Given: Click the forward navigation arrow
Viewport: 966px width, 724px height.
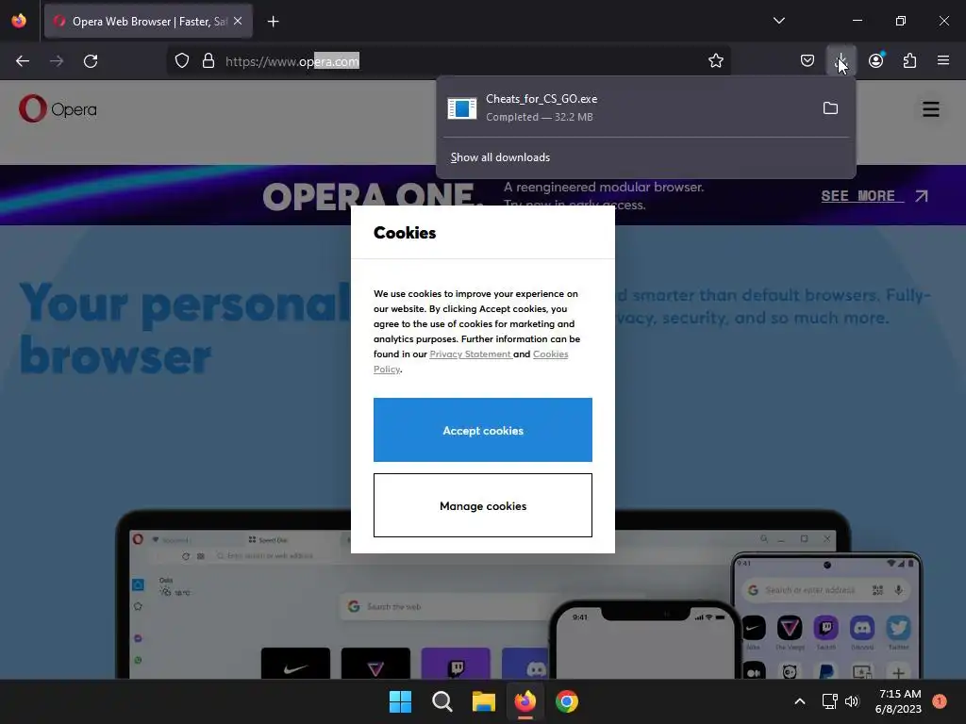Looking at the screenshot, I should (57, 61).
